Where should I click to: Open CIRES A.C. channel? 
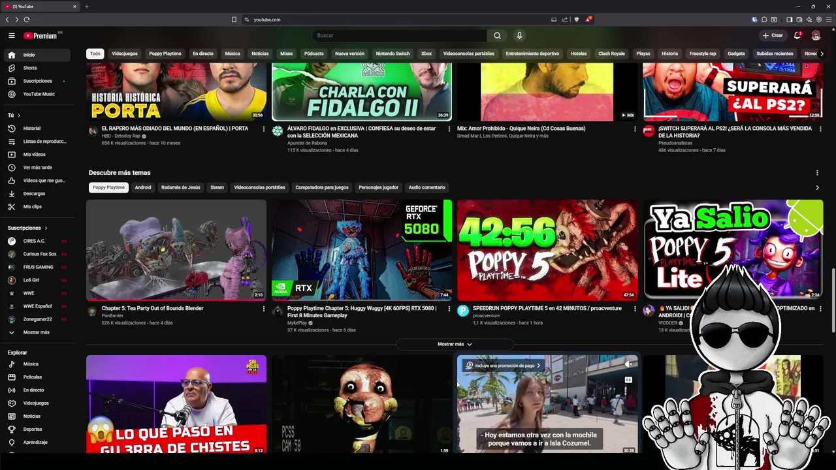[x=37, y=241]
